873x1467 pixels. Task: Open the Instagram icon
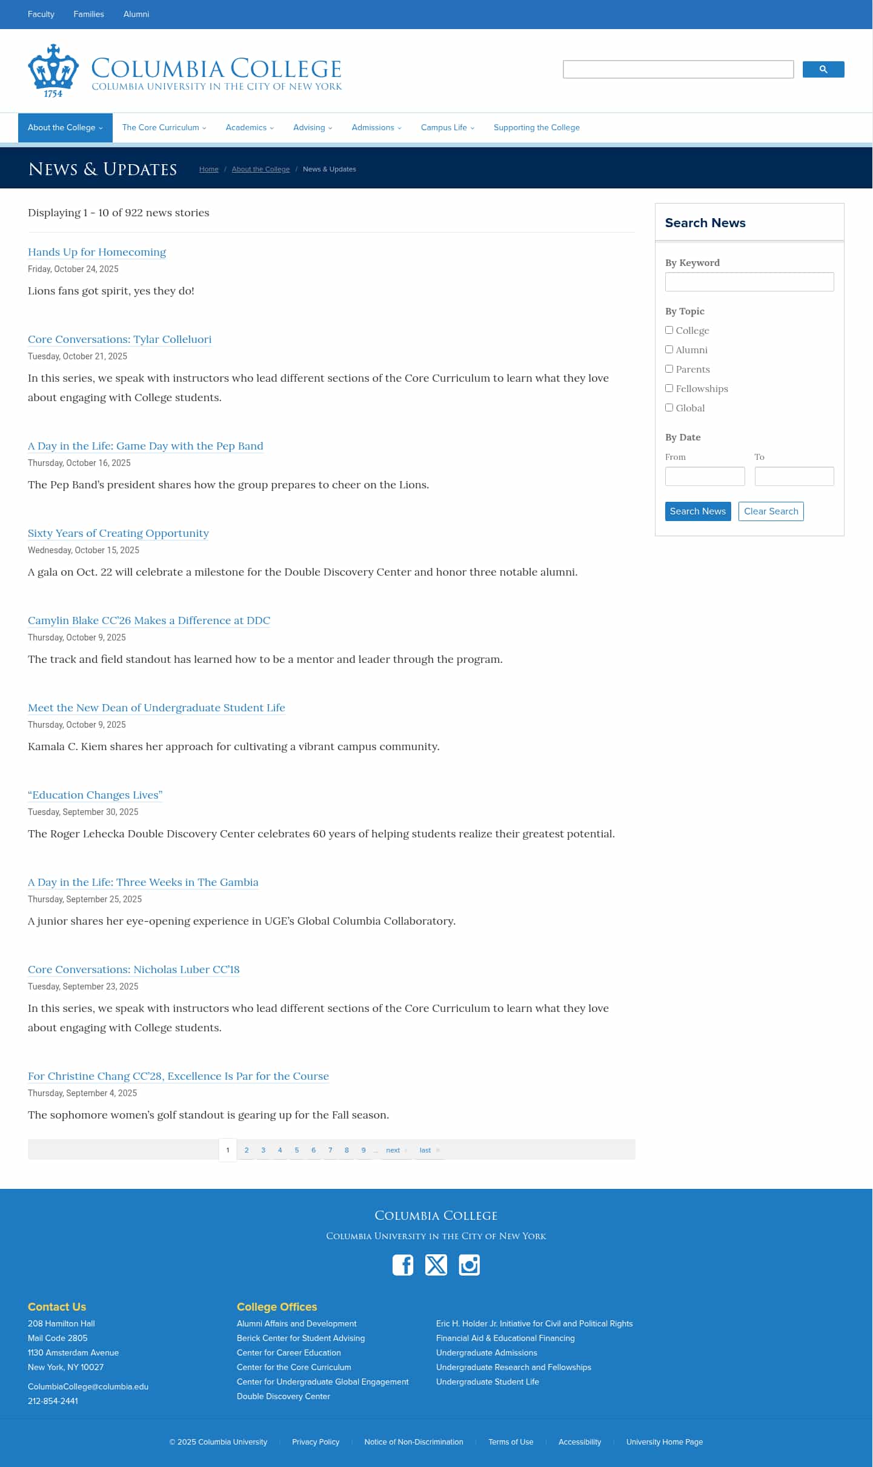tap(469, 1265)
